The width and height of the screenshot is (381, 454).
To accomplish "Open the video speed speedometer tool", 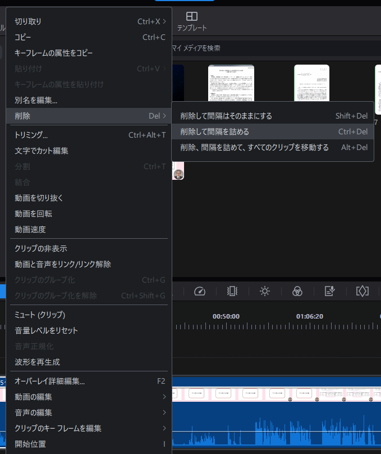I will point(200,291).
